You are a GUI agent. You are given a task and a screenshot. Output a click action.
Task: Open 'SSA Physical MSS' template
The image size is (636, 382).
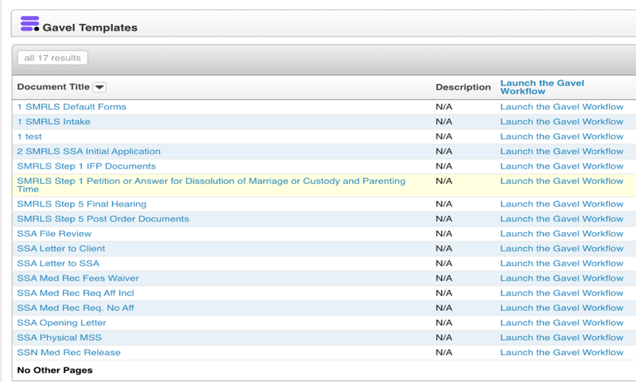point(59,337)
